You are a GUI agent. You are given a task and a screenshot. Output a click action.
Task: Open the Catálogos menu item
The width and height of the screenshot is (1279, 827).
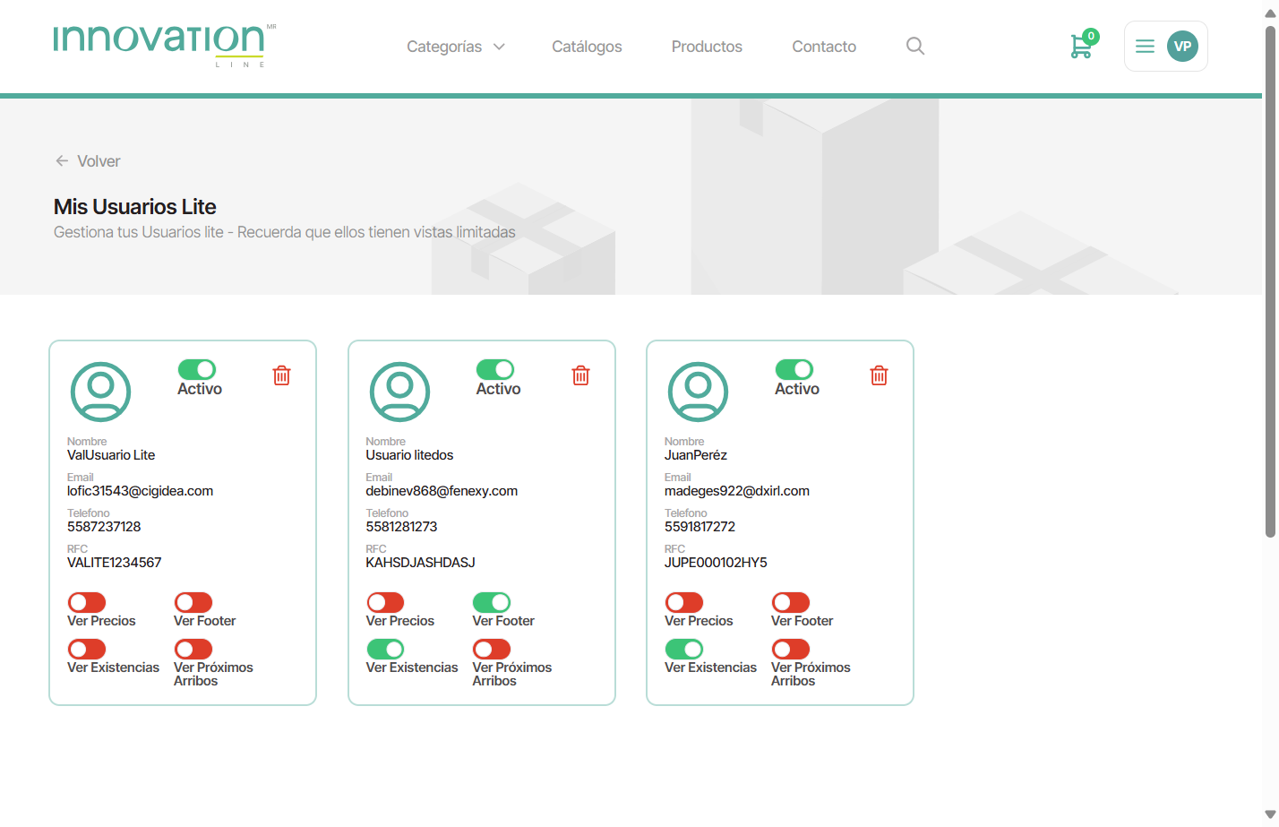pyautogui.click(x=587, y=47)
